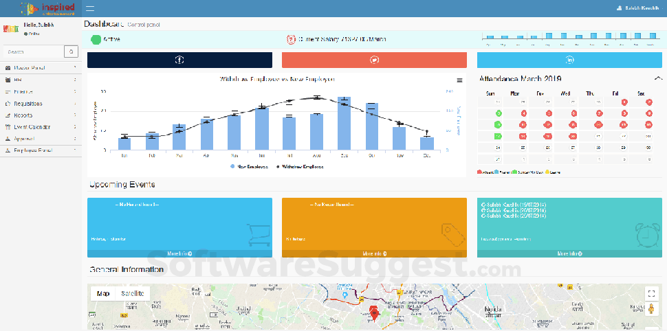Open the chart hamburger context menu
The height and width of the screenshot is (331, 667).
(460, 80)
